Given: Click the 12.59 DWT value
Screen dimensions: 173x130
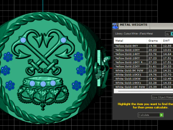Looking at the screenshot, I should coord(167,46).
